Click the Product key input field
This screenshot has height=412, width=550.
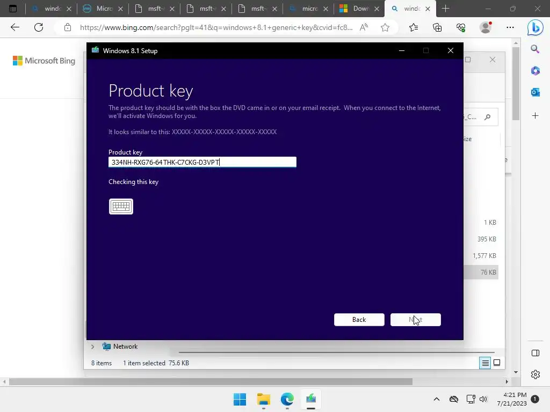tap(202, 162)
